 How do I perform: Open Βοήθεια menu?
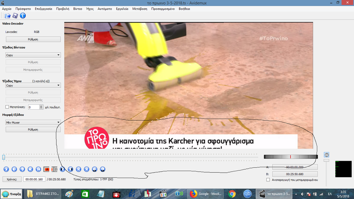tap(184, 9)
